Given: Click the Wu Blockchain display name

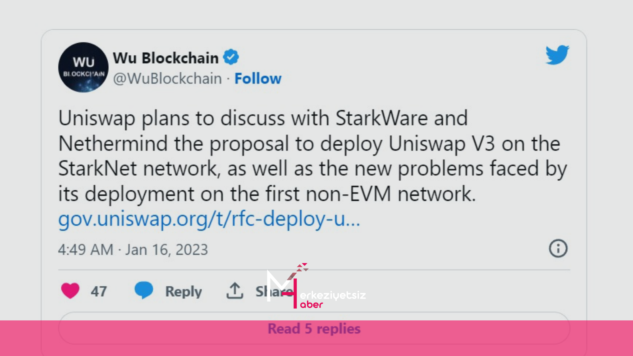Looking at the screenshot, I should coord(165,58).
